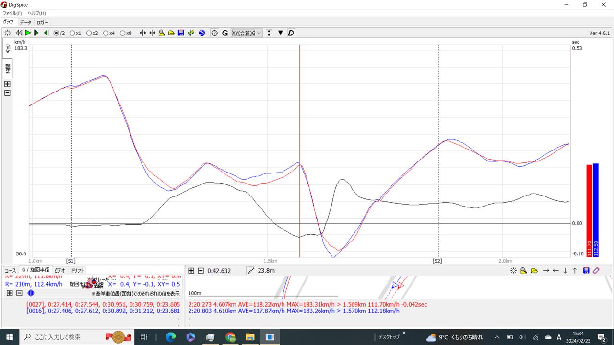Step backward one frame in the graph toolbar

pyautogui.click(x=46, y=33)
